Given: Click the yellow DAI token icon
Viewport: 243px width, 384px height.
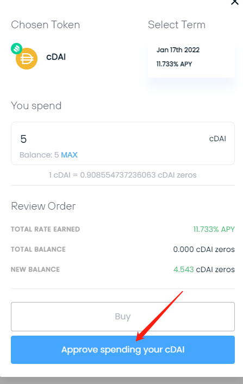Looking at the screenshot, I should pyautogui.click(x=27, y=59).
